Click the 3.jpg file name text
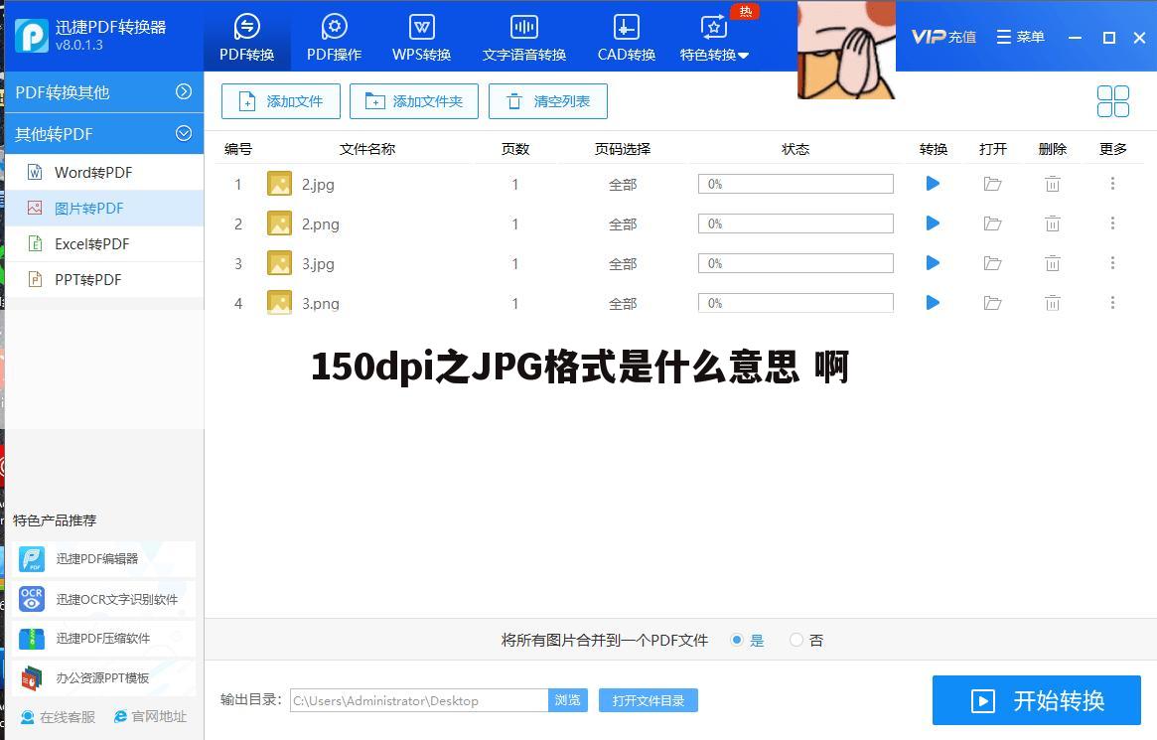 pyautogui.click(x=318, y=264)
